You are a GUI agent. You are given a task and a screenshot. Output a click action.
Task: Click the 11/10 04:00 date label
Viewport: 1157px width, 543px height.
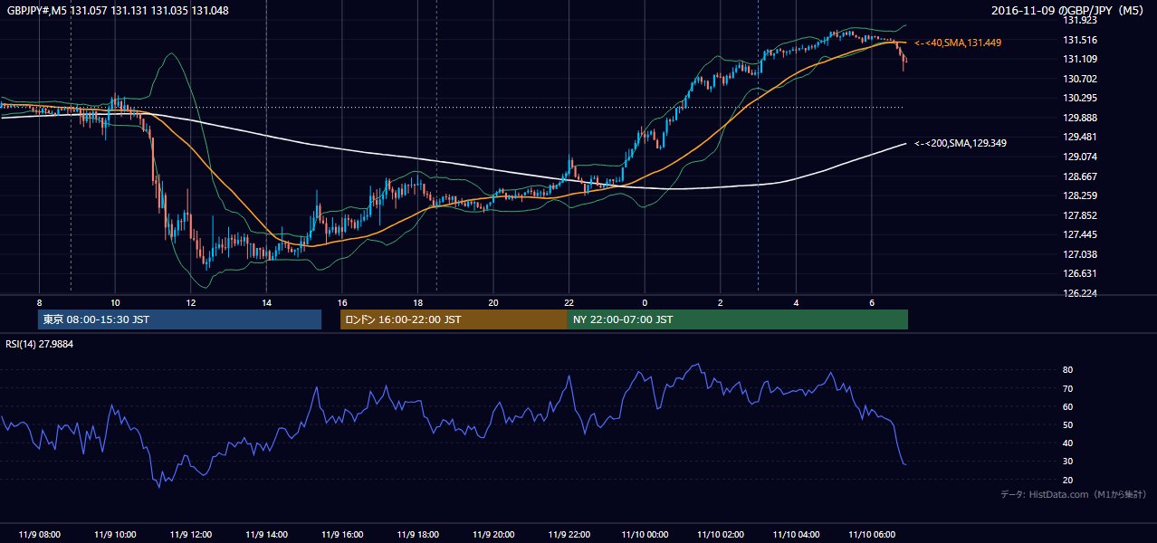tap(797, 534)
